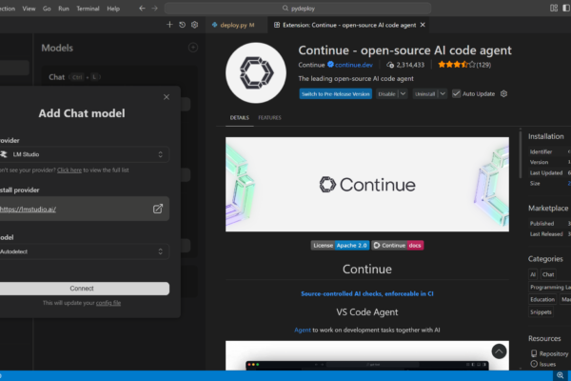
Task: Click the extension settings gear icon
Action: point(504,93)
